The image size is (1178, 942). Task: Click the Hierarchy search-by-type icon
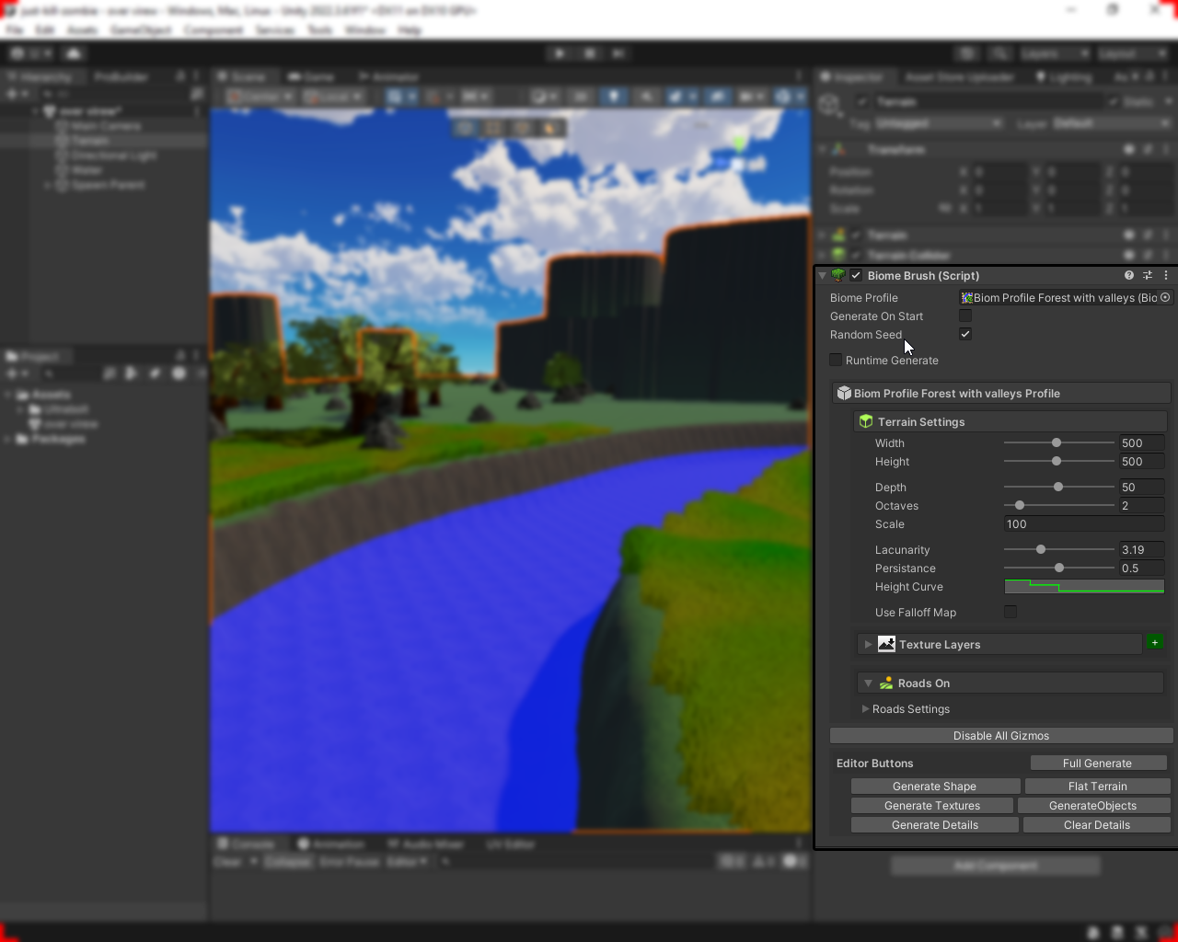196,94
